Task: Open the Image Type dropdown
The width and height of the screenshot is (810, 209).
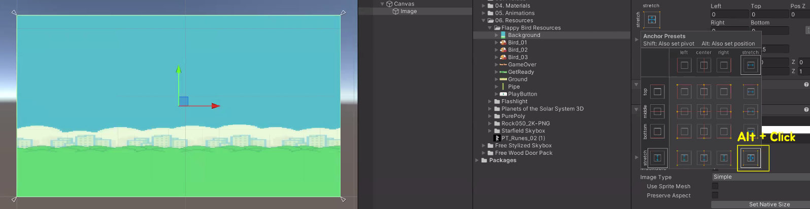Action: [x=761, y=177]
